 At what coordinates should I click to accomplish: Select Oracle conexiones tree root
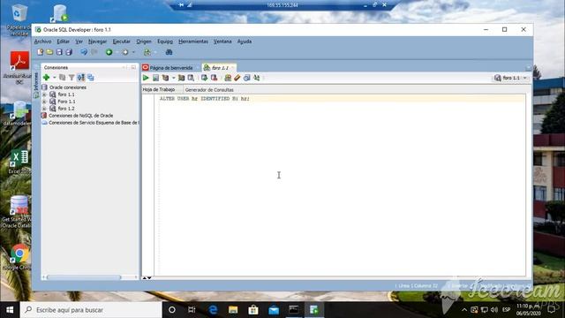pos(68,87)
